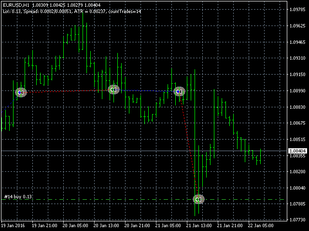Screen dimensions: 309x231
Task: Click the 1.08355 price scale label
Action: [x=297, y=156]
